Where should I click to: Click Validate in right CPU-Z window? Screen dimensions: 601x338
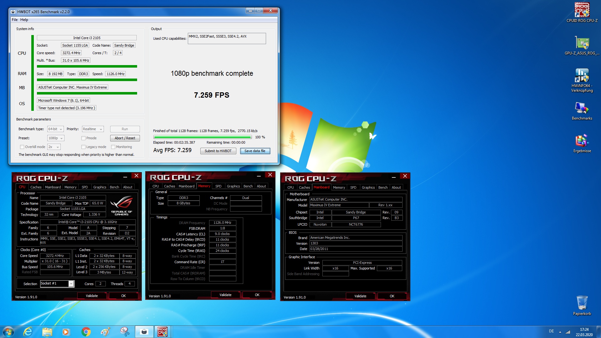tap(360, 296)
